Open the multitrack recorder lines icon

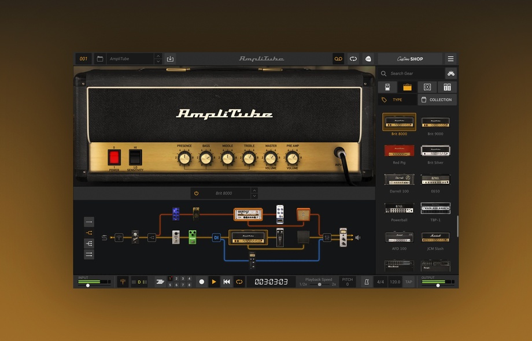coord(160,281)
